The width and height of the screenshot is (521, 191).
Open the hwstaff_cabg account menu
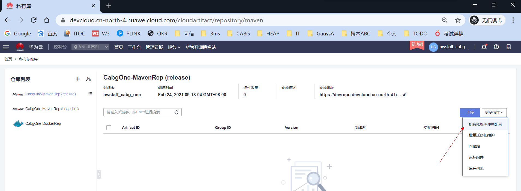pyautogui.click(x=449, y=47)
